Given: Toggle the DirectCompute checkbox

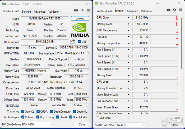Looking at the screenshot, I should [52, 112].
